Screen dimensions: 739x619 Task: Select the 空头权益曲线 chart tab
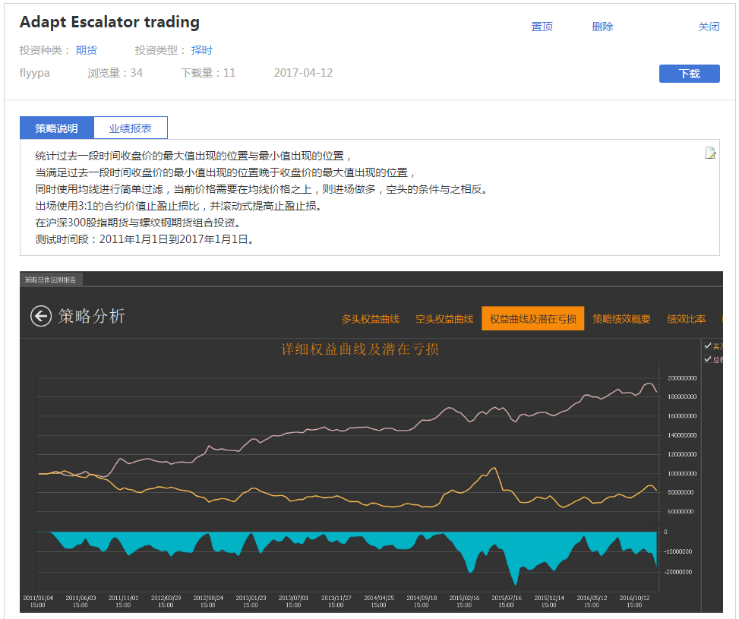[444, 319]
